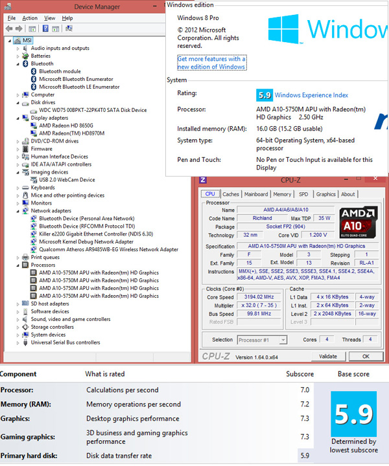The image size is (389, 466).
Task: Switch to the Memory tab in CPU-Z
Action: tap(282, 194)
